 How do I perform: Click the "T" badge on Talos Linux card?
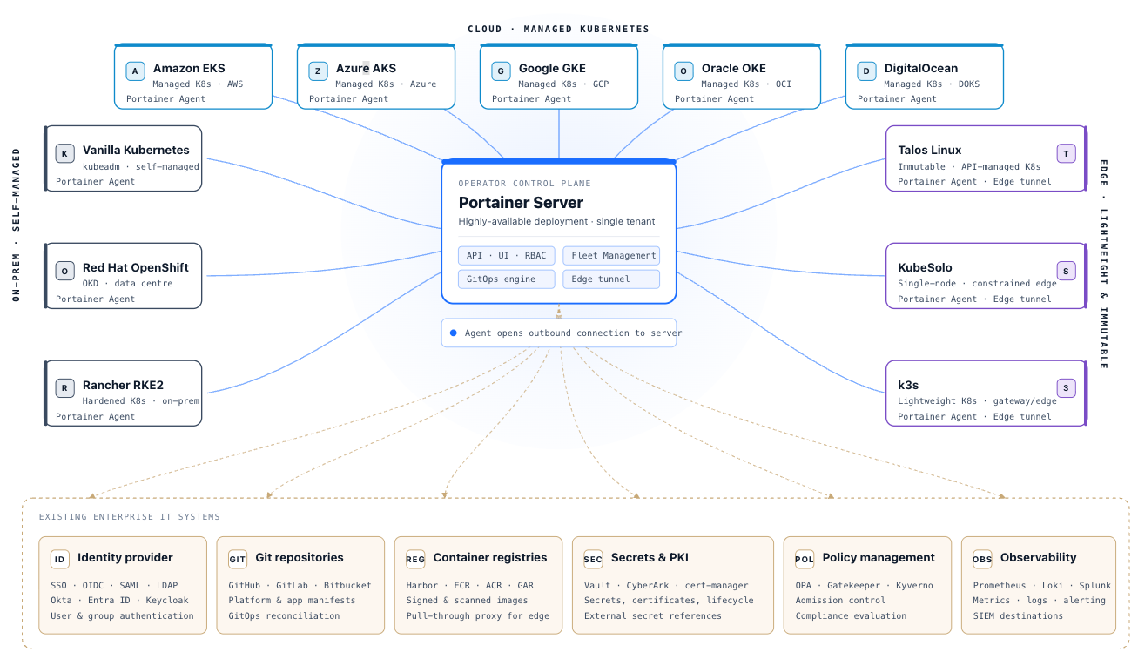click(1067, 154)
